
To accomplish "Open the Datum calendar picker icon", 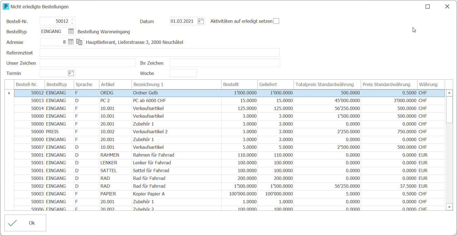I will coord(201,21).
